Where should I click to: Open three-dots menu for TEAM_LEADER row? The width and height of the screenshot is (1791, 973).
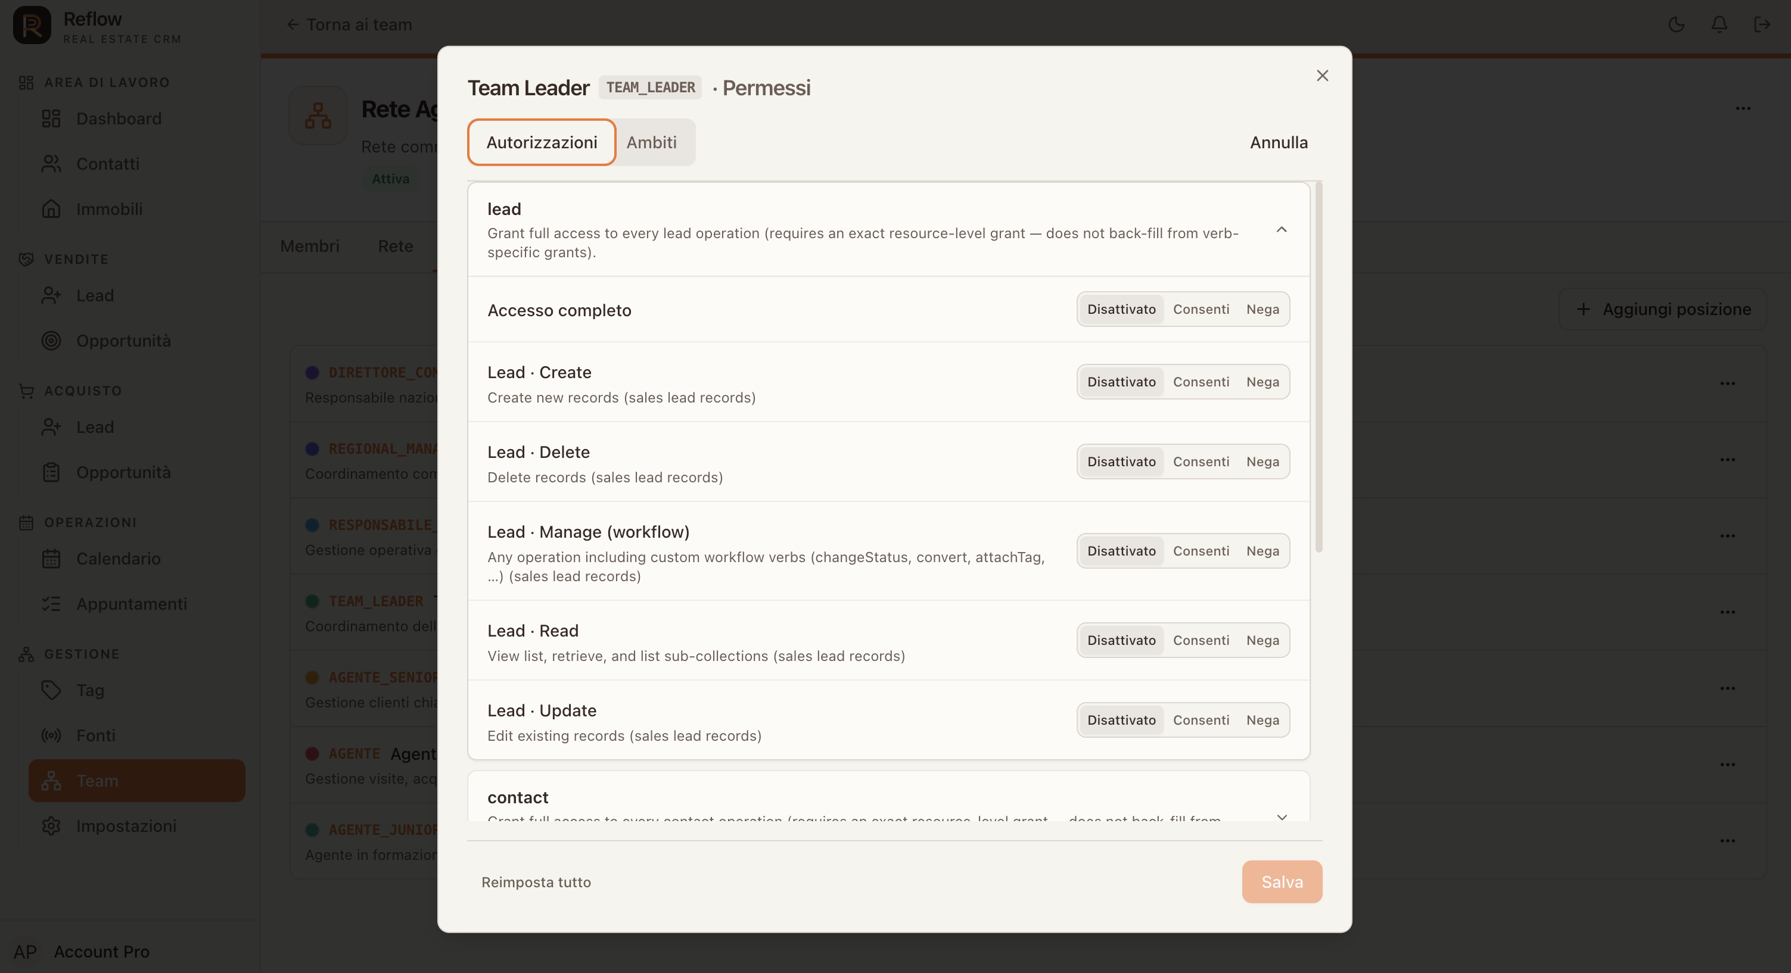1727,612
